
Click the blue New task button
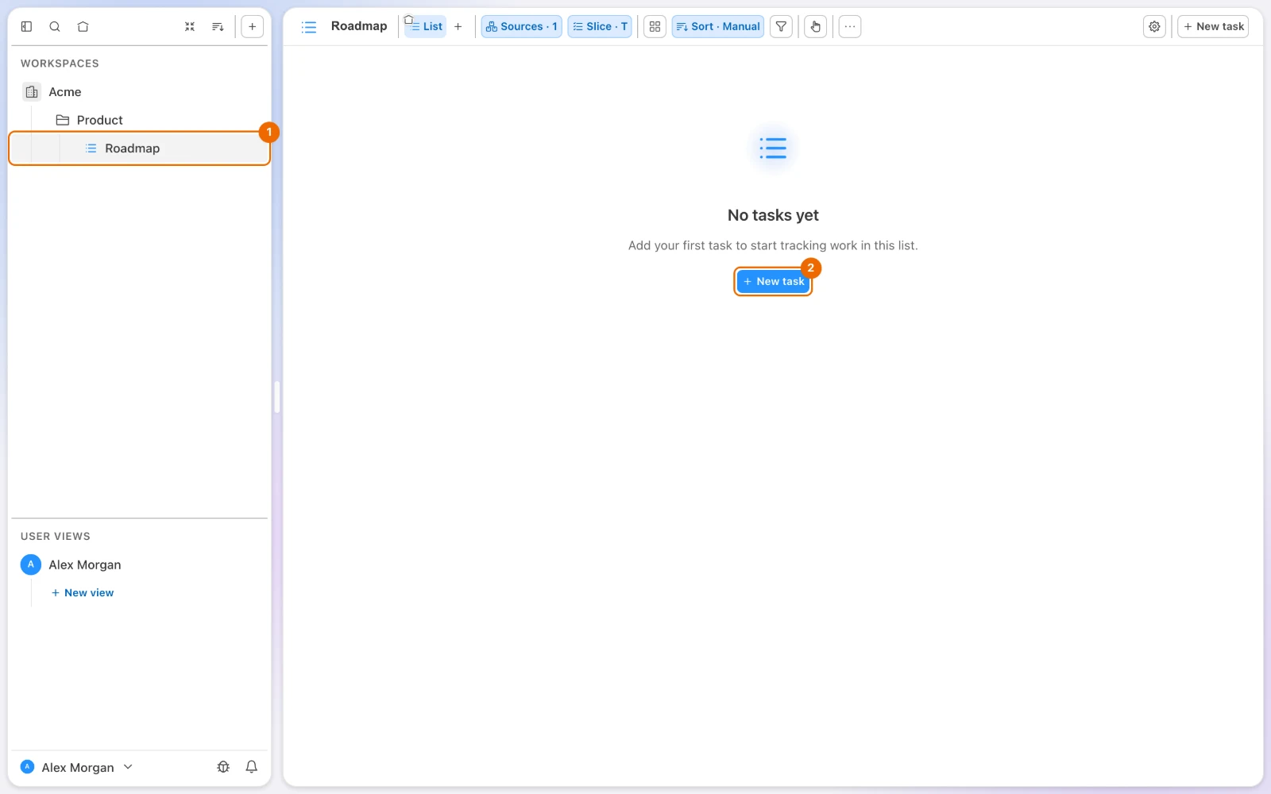tap(773, 281)
